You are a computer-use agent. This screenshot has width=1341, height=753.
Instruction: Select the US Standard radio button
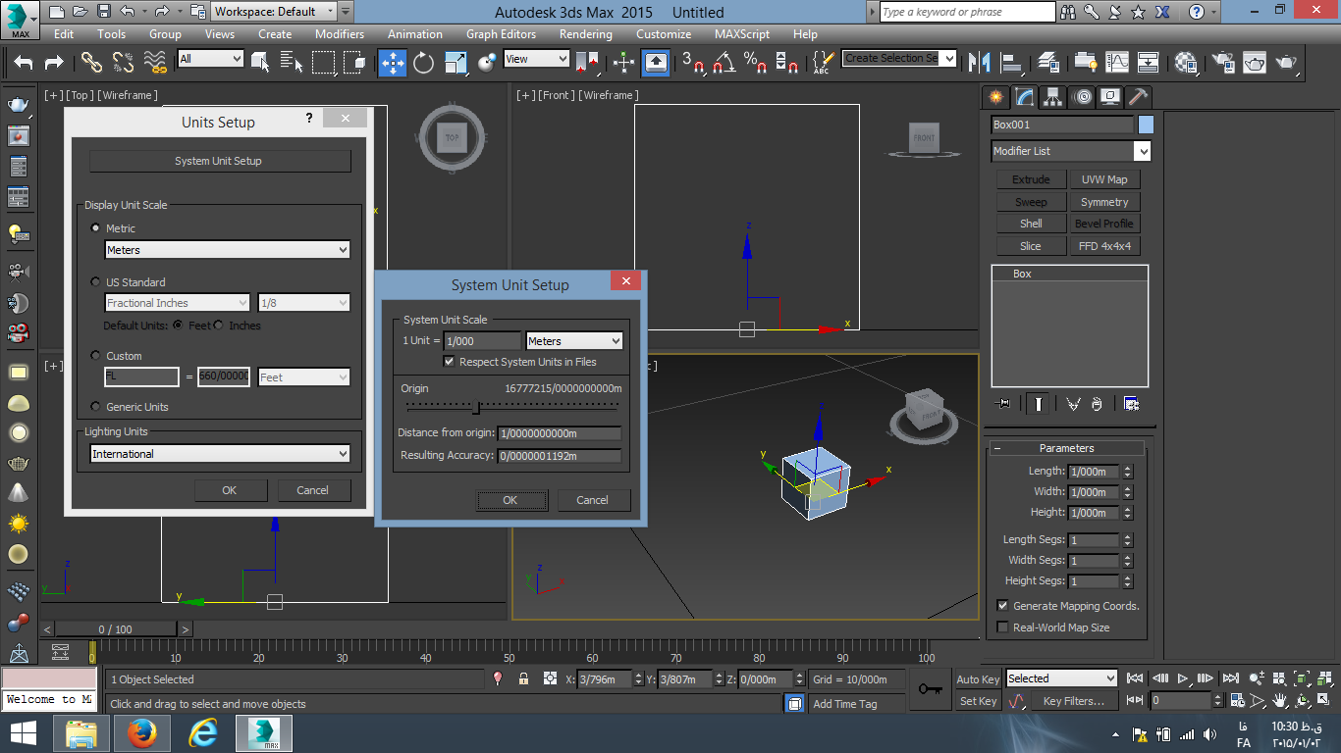pos(95,282)
